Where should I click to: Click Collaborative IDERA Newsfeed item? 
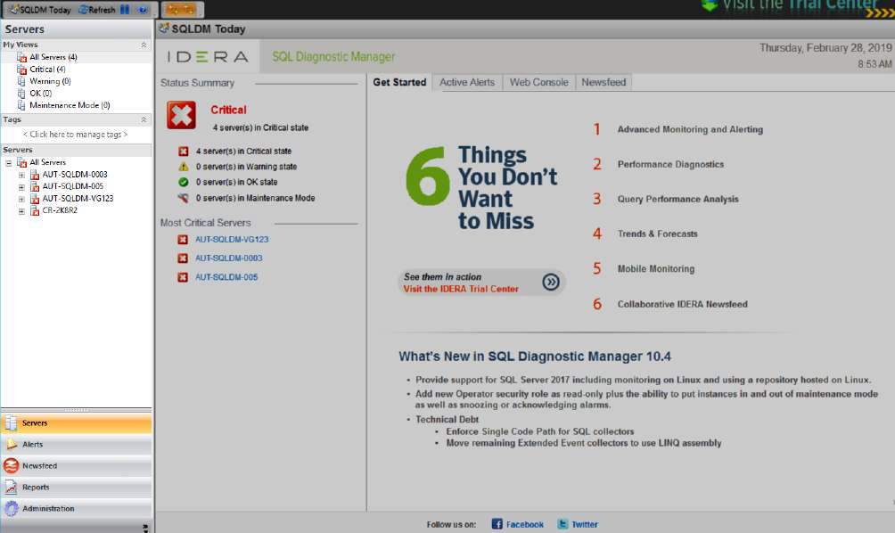[x=682, y=304]
